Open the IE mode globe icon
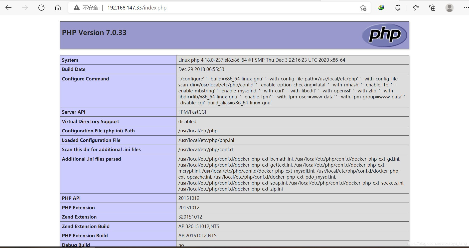 tap(381, 8)
